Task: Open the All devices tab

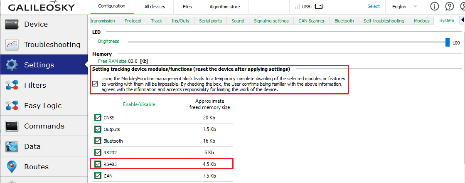Action: pos(155,7)
